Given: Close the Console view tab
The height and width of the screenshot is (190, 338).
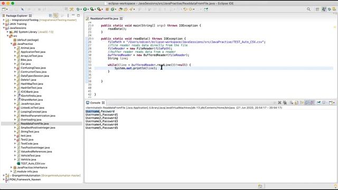Looking at the screenshot, I should tap(104, 103).
